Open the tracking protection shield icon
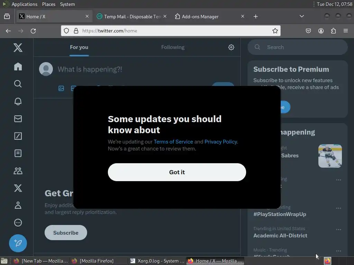354x265 pixels. 66,31
